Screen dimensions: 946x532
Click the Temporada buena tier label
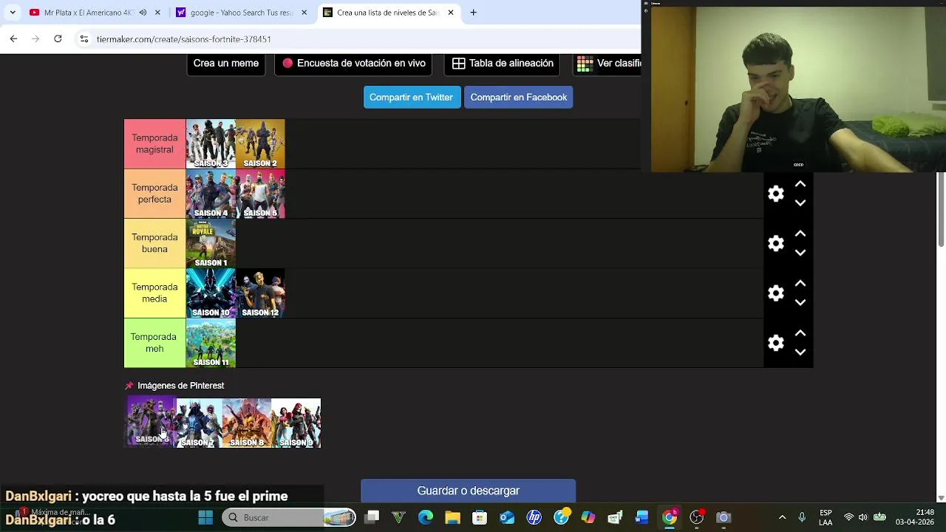point(154,243)
